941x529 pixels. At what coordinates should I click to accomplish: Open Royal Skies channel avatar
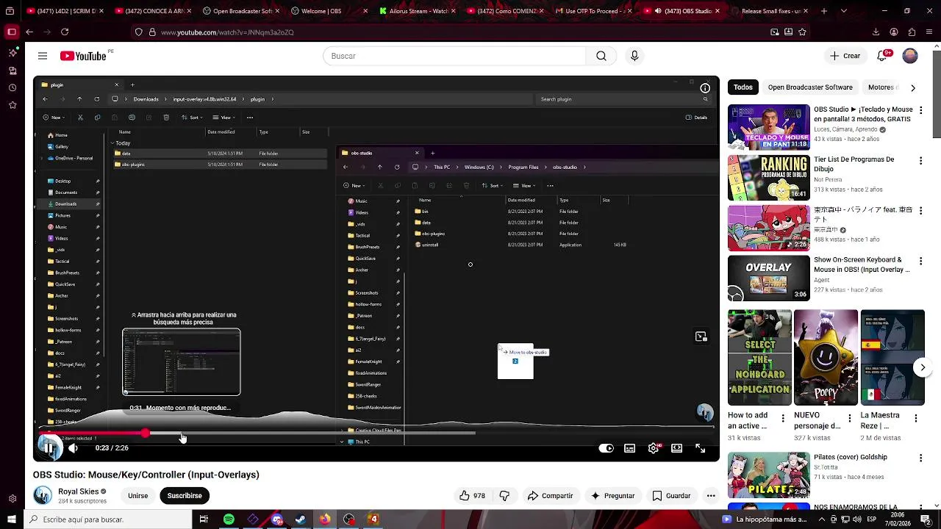click(43, 496)
